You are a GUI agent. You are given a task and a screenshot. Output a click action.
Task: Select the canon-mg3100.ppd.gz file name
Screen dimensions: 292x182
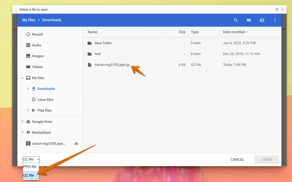coord(112,65)
